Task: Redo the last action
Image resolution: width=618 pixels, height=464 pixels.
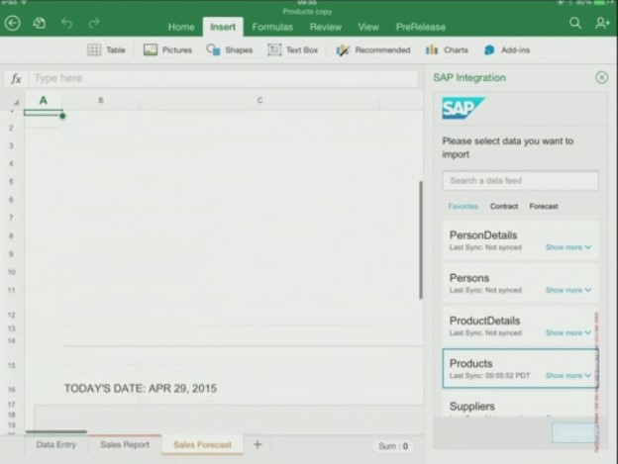Action: point(94,23)
